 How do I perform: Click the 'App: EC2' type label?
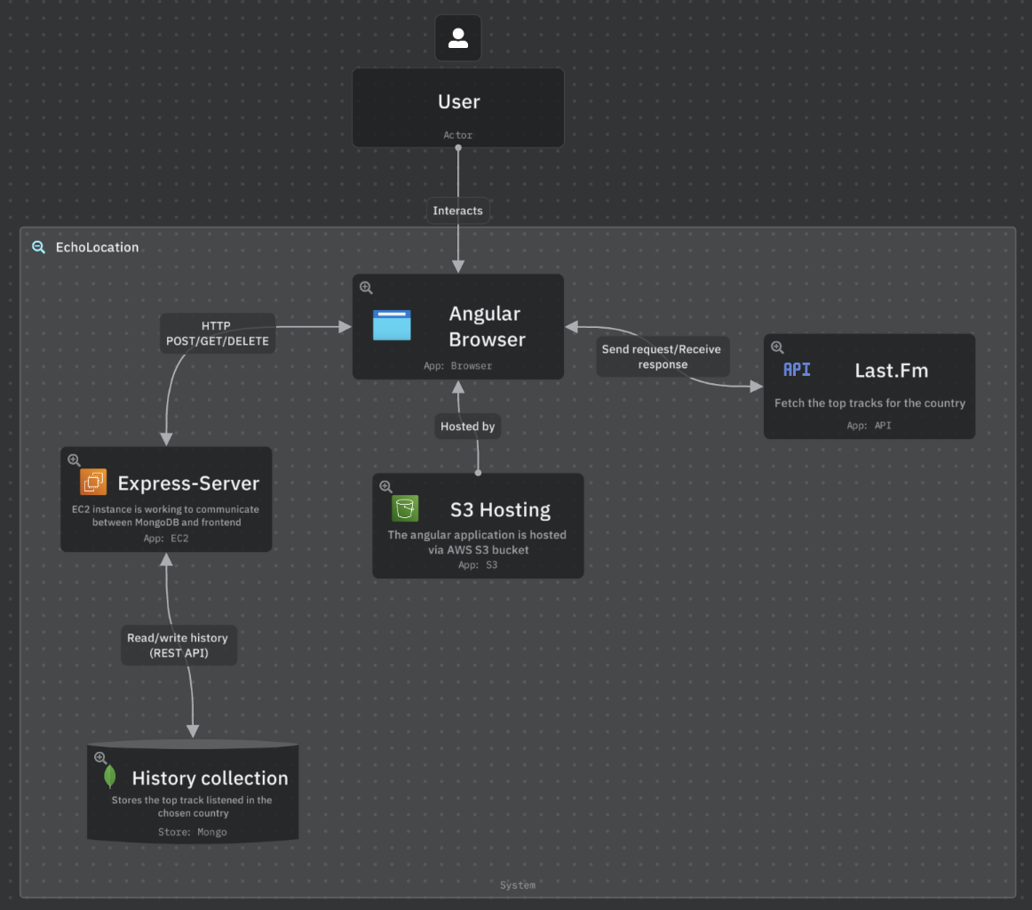(166, 539)
